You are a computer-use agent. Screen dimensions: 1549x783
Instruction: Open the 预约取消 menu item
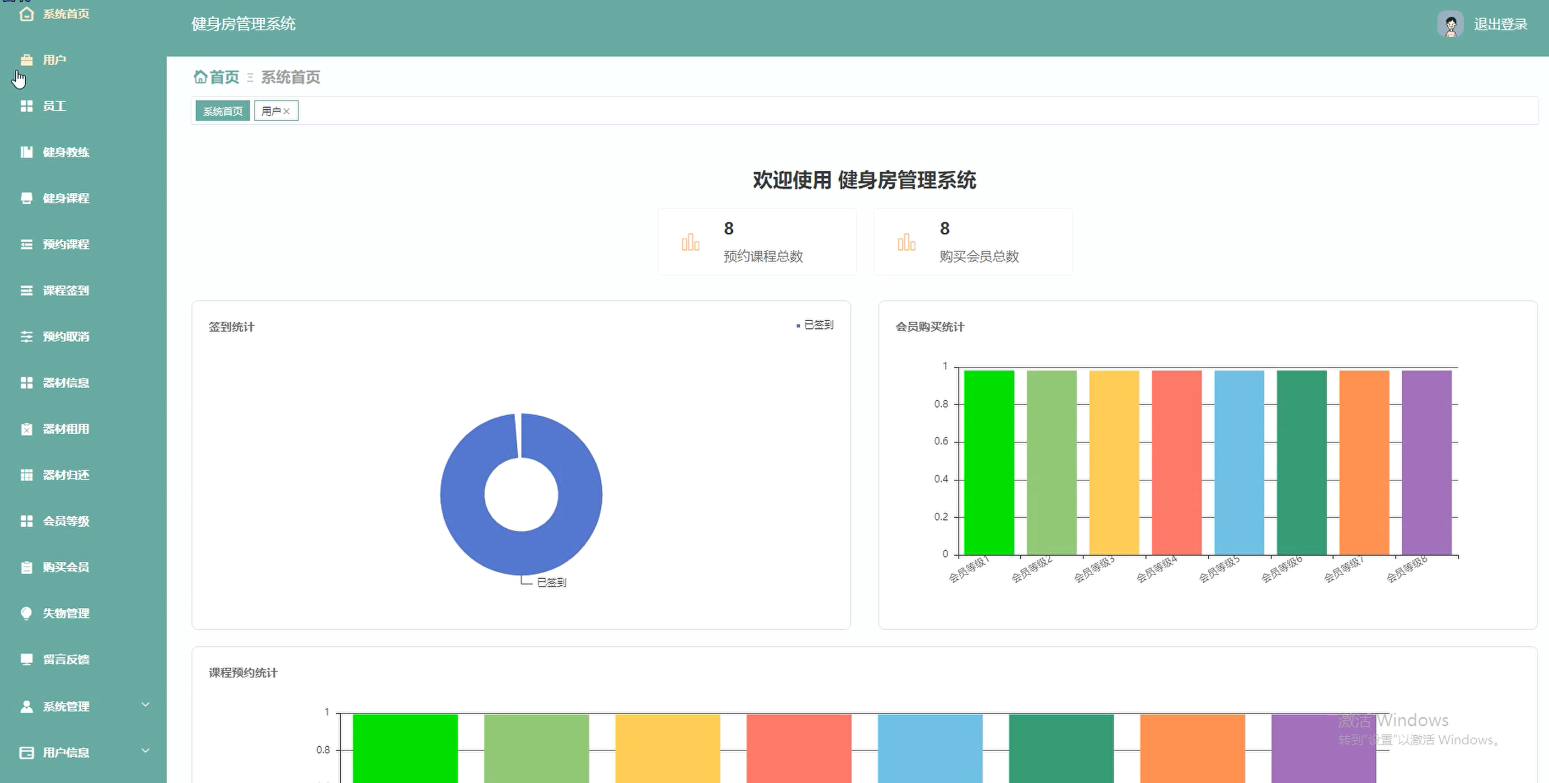pos(83,336)
